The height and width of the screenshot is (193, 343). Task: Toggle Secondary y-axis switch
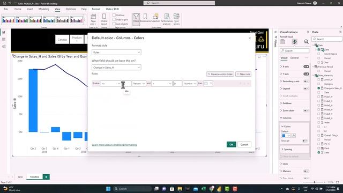point(306,81)
